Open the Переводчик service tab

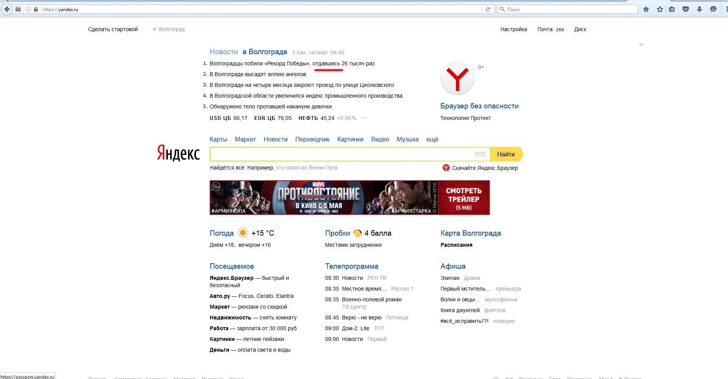[312, 140]
